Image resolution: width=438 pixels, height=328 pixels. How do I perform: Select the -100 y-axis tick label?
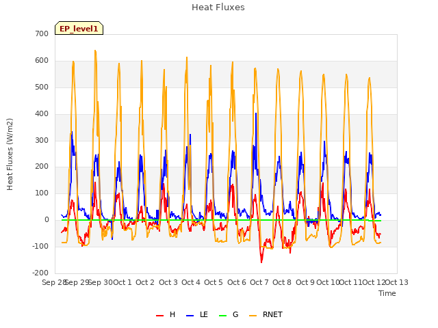[40, 246]
